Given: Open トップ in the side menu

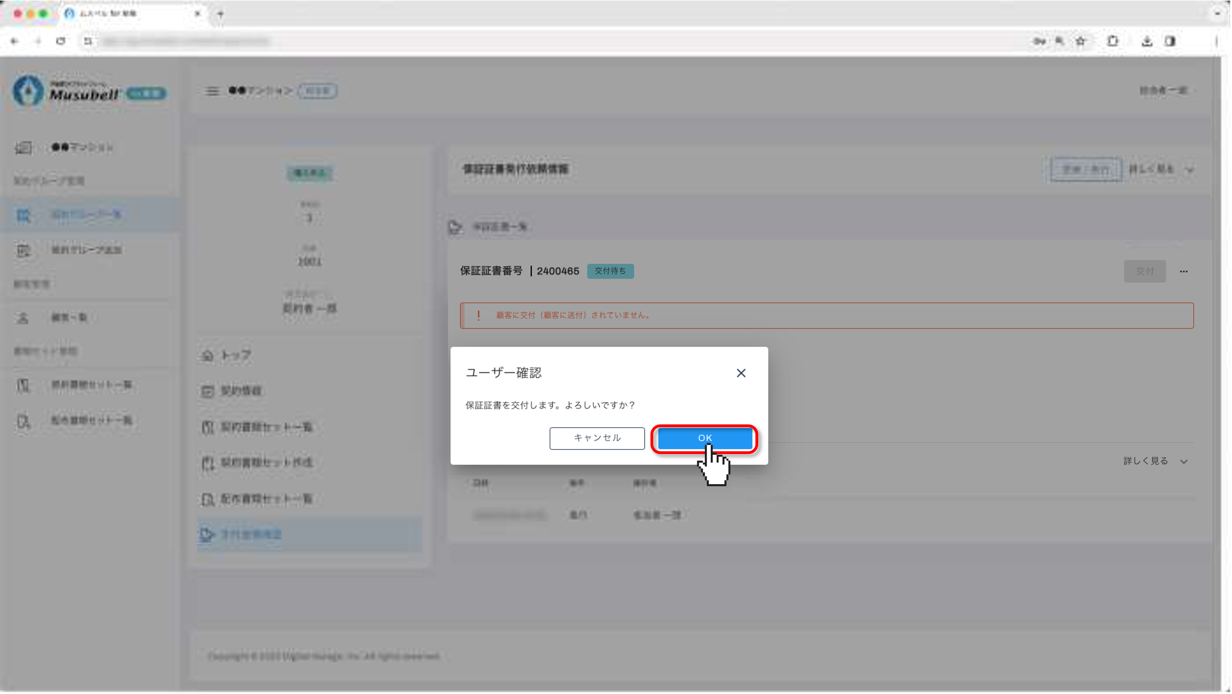Looking at the screenshot, I should tap(236, 355).
